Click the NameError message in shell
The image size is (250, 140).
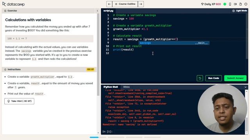point(130,124)
